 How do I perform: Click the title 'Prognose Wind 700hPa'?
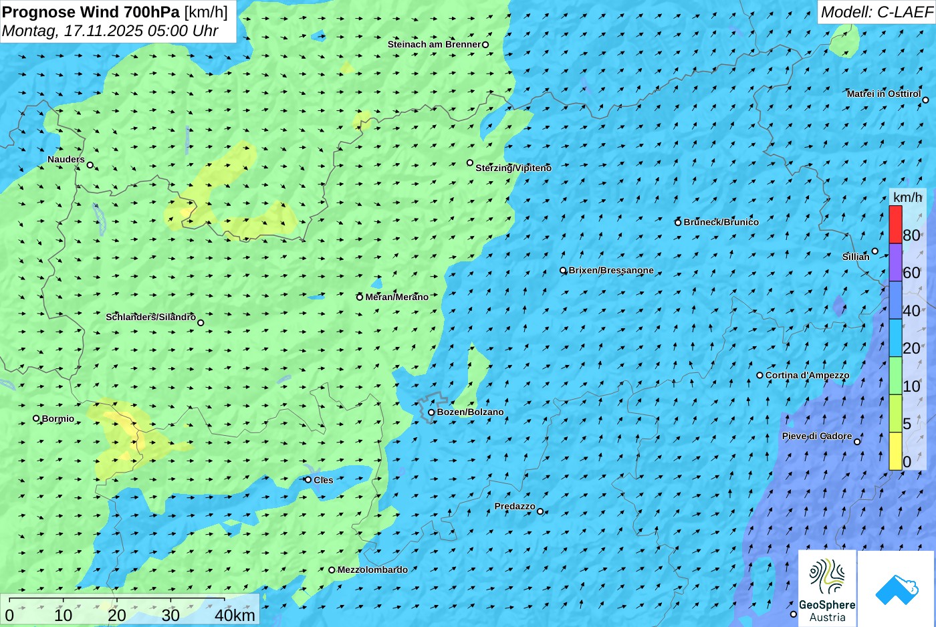point(91,12)
